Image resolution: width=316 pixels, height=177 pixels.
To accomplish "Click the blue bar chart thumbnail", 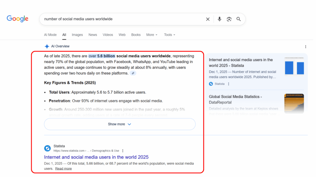I will (x=294, y=66).
